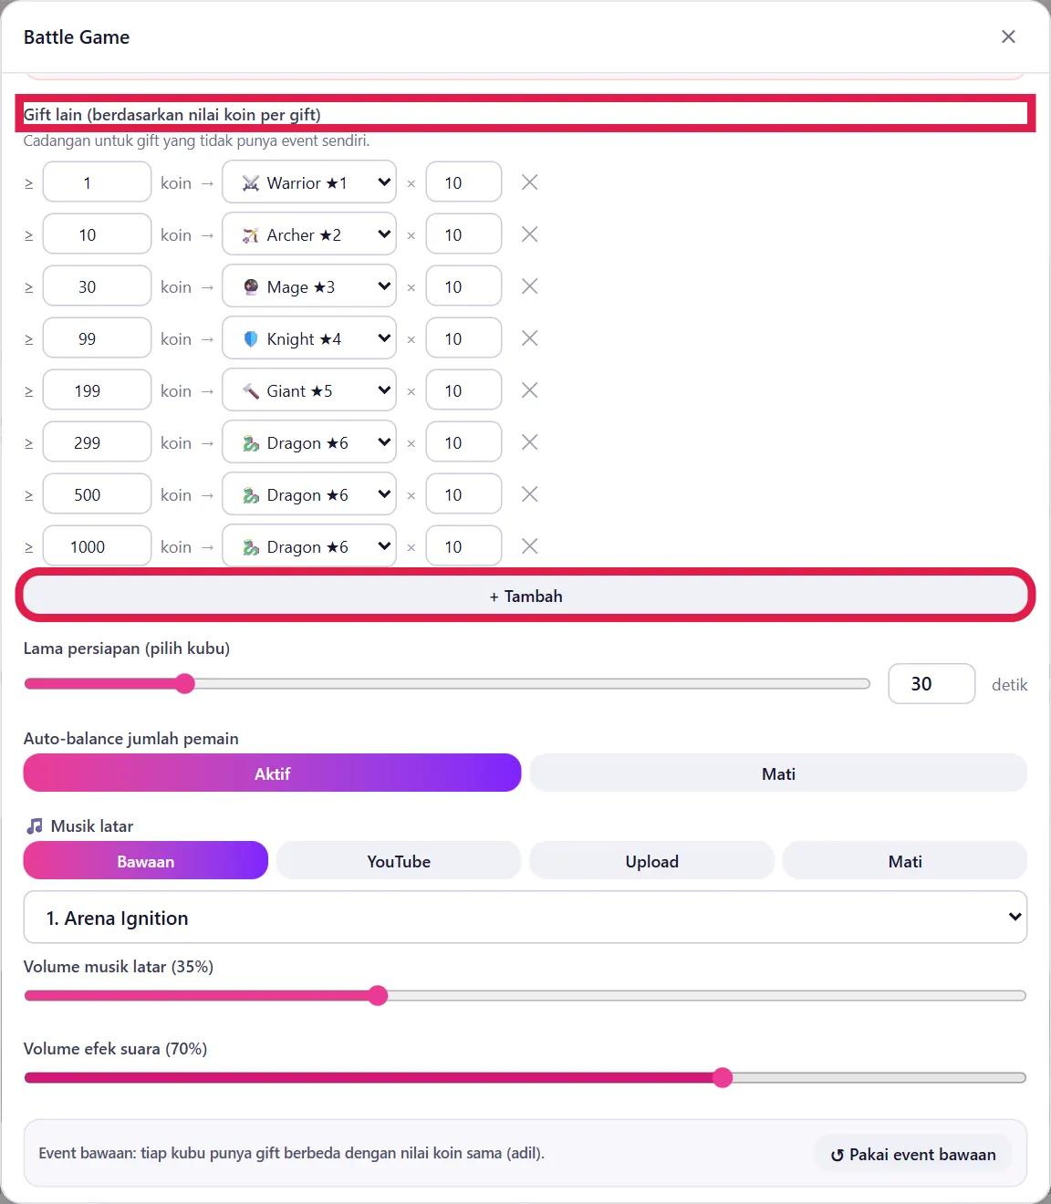The width and height of the screenshot is (1051, 1204).
Task: Focus the multiplier field in Mage row
Action: tap(463, 286)
